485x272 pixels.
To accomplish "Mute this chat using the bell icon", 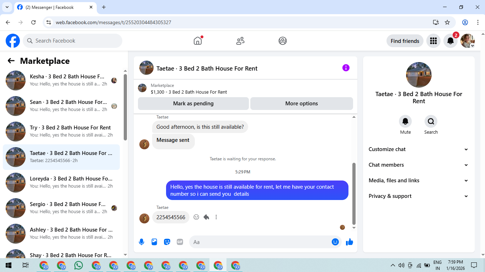I will (405, 122).
